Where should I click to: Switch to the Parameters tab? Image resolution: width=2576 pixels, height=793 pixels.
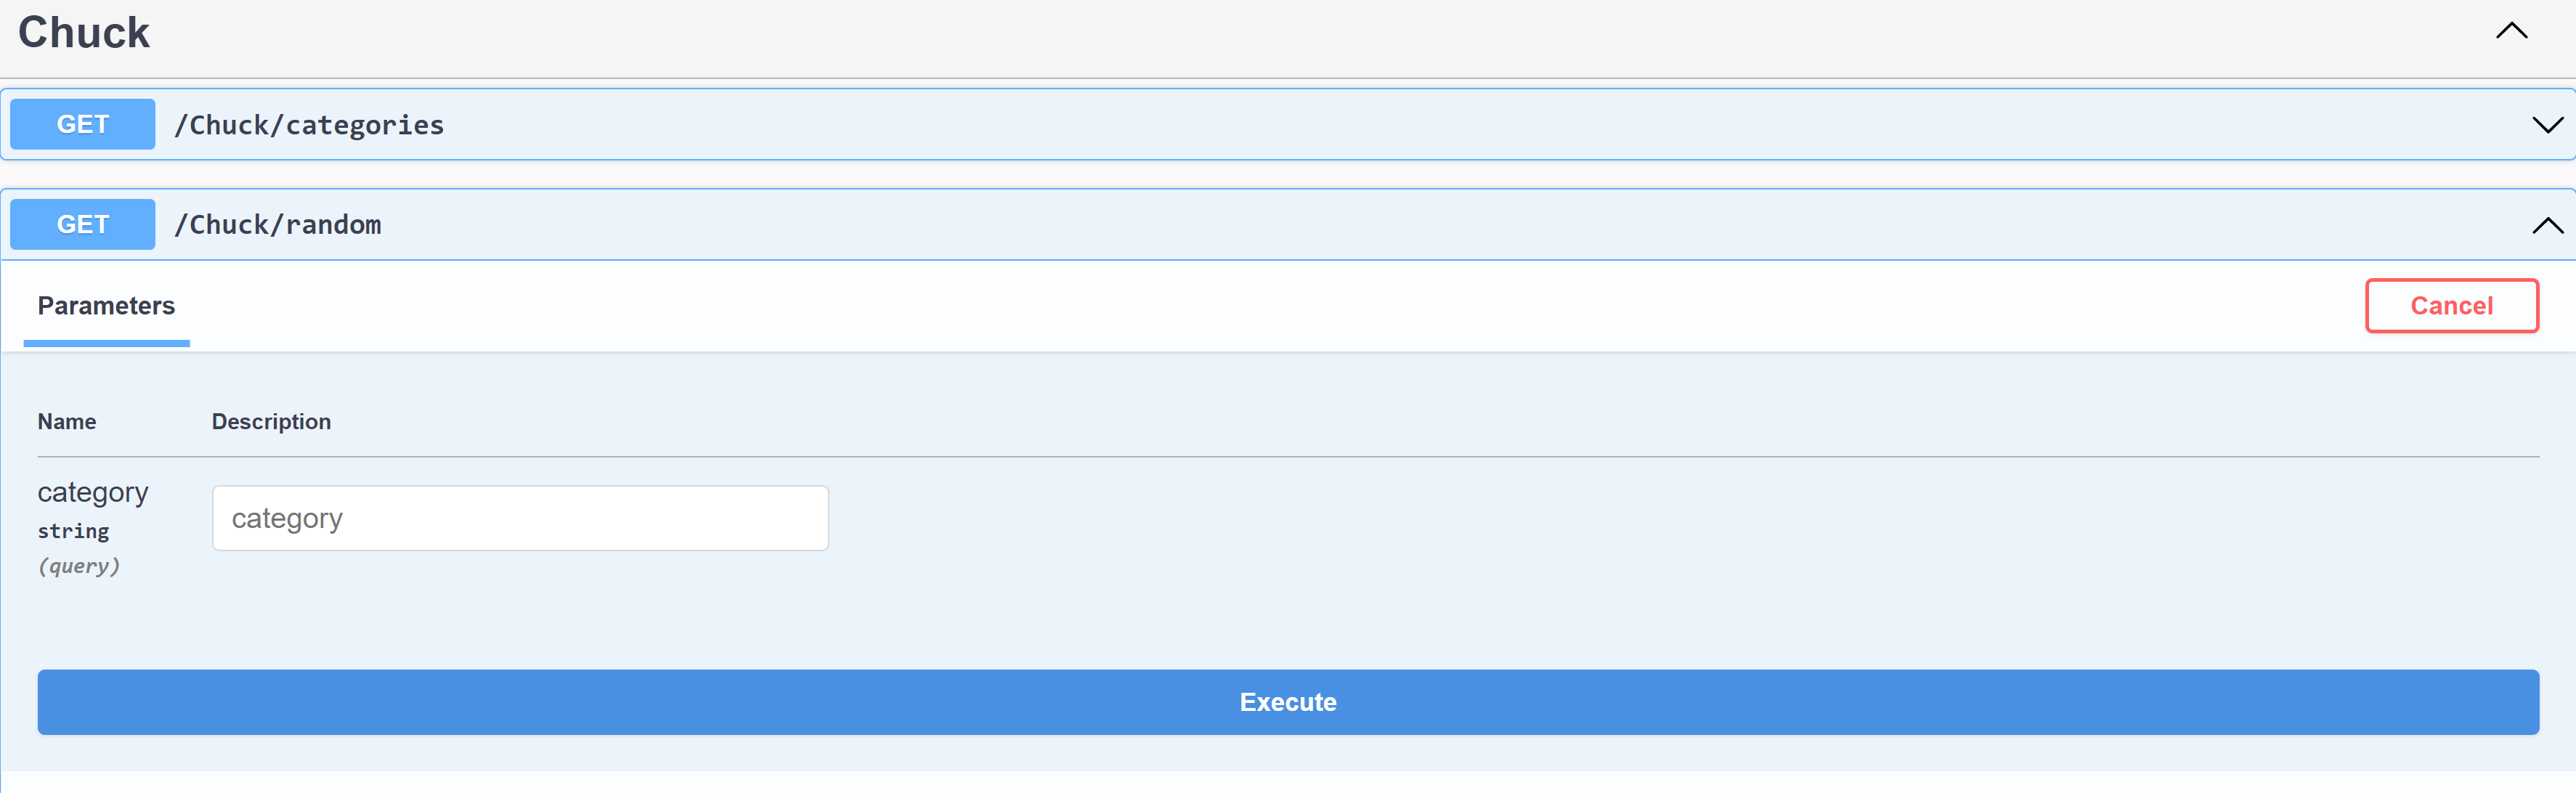(x=106, y=305)
